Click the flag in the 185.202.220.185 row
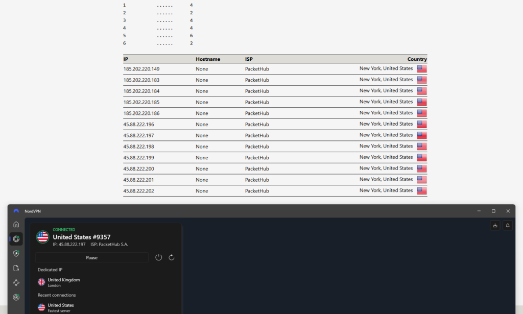Screen dimensions: 523x314 tap(422, 102)
